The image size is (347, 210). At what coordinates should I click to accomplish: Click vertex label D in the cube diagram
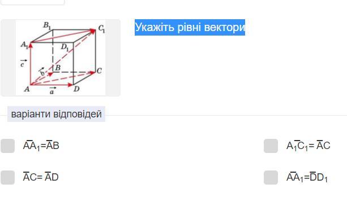(x=76, y=89)
